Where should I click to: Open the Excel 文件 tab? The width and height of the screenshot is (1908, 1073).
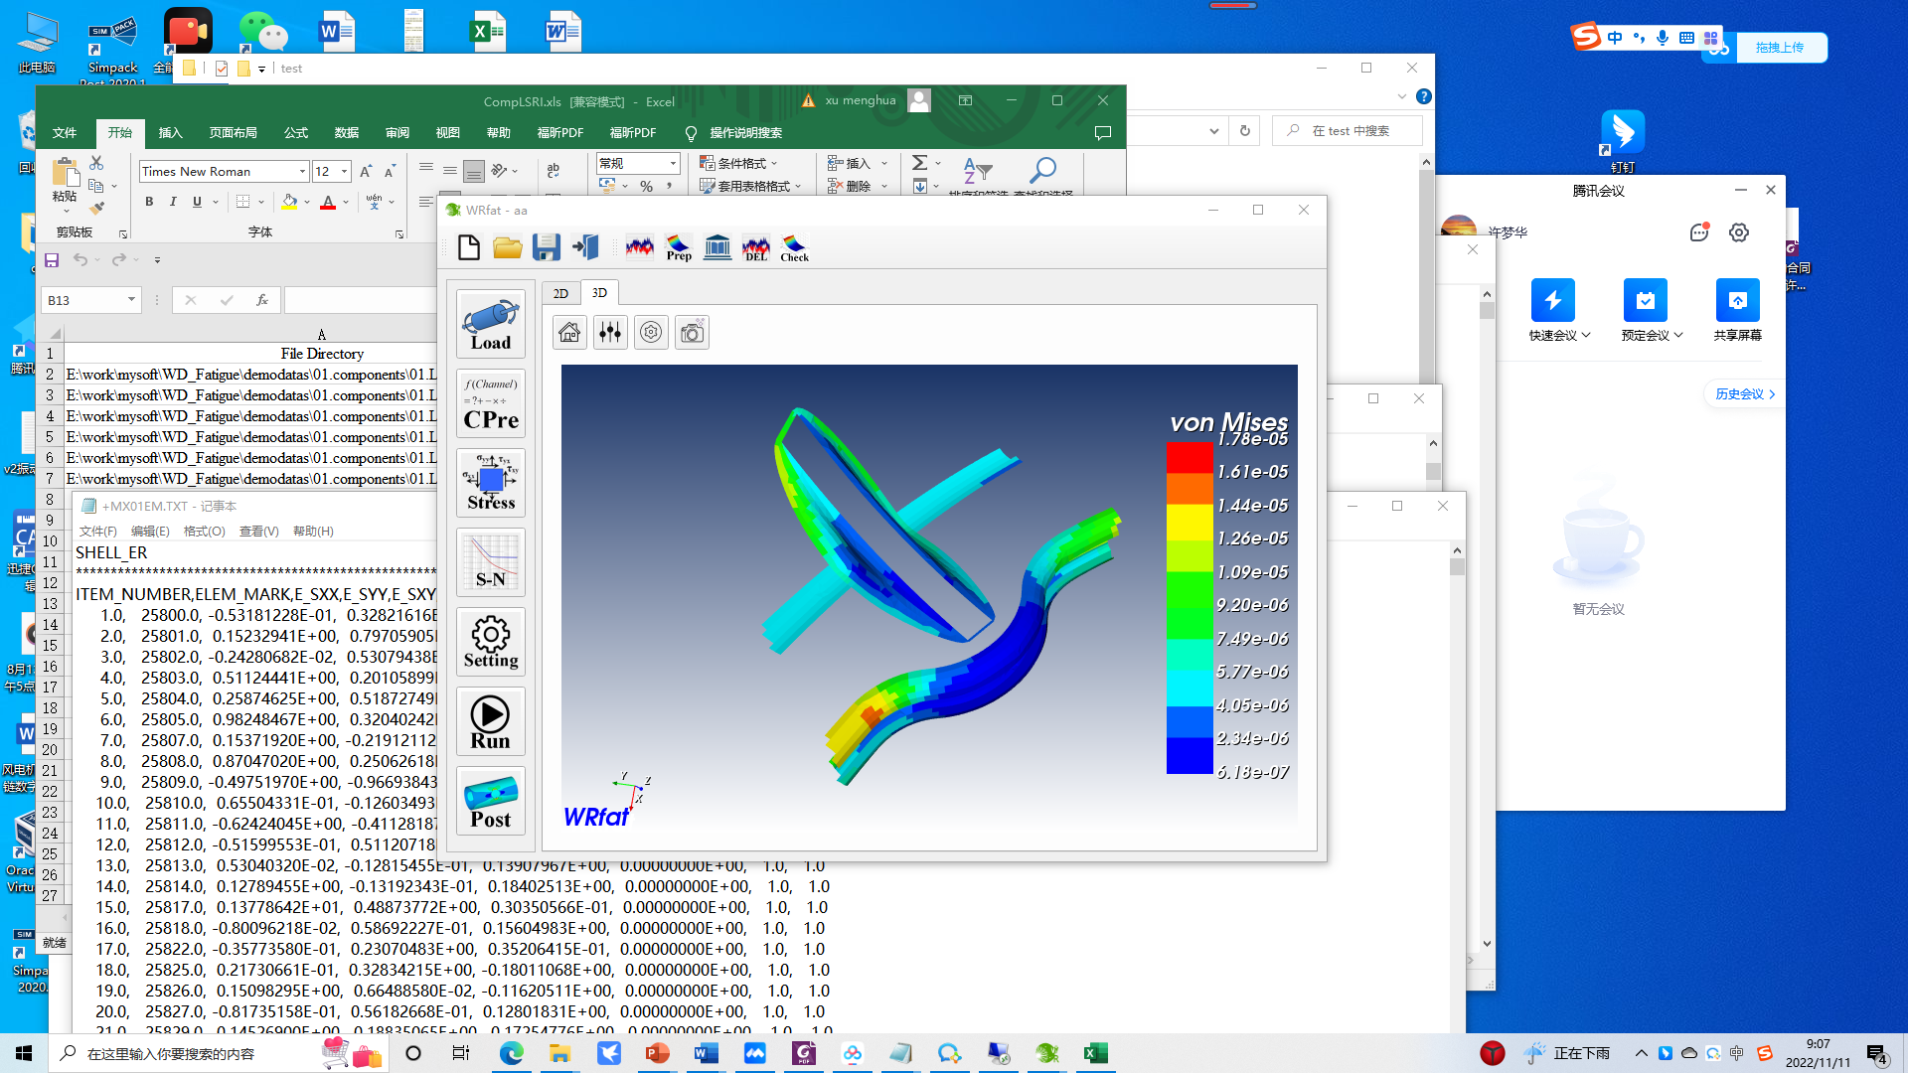pos(65,132)
